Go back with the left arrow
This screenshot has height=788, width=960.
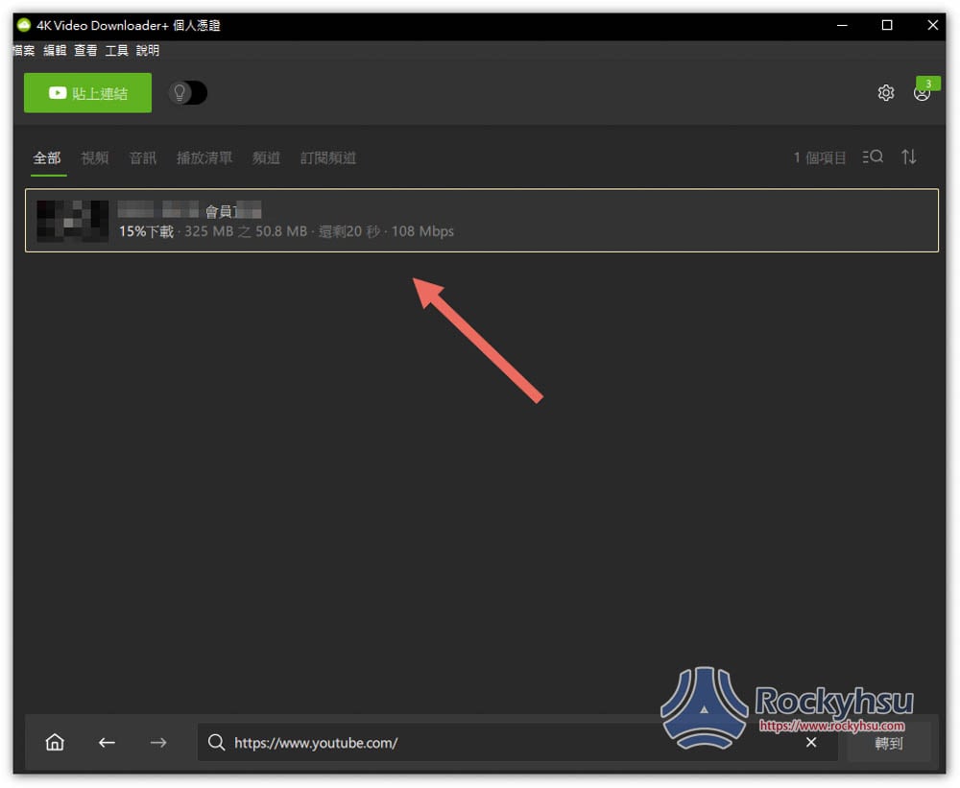pyautogui.click(x=108, y=742)
